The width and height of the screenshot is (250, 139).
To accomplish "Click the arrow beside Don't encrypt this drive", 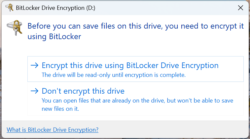I will tap(34, 91).
